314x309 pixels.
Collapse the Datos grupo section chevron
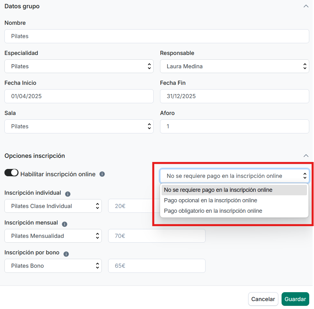[306, 6]
